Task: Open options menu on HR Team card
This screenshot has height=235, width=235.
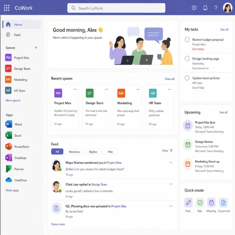Action: coord(170,89)
